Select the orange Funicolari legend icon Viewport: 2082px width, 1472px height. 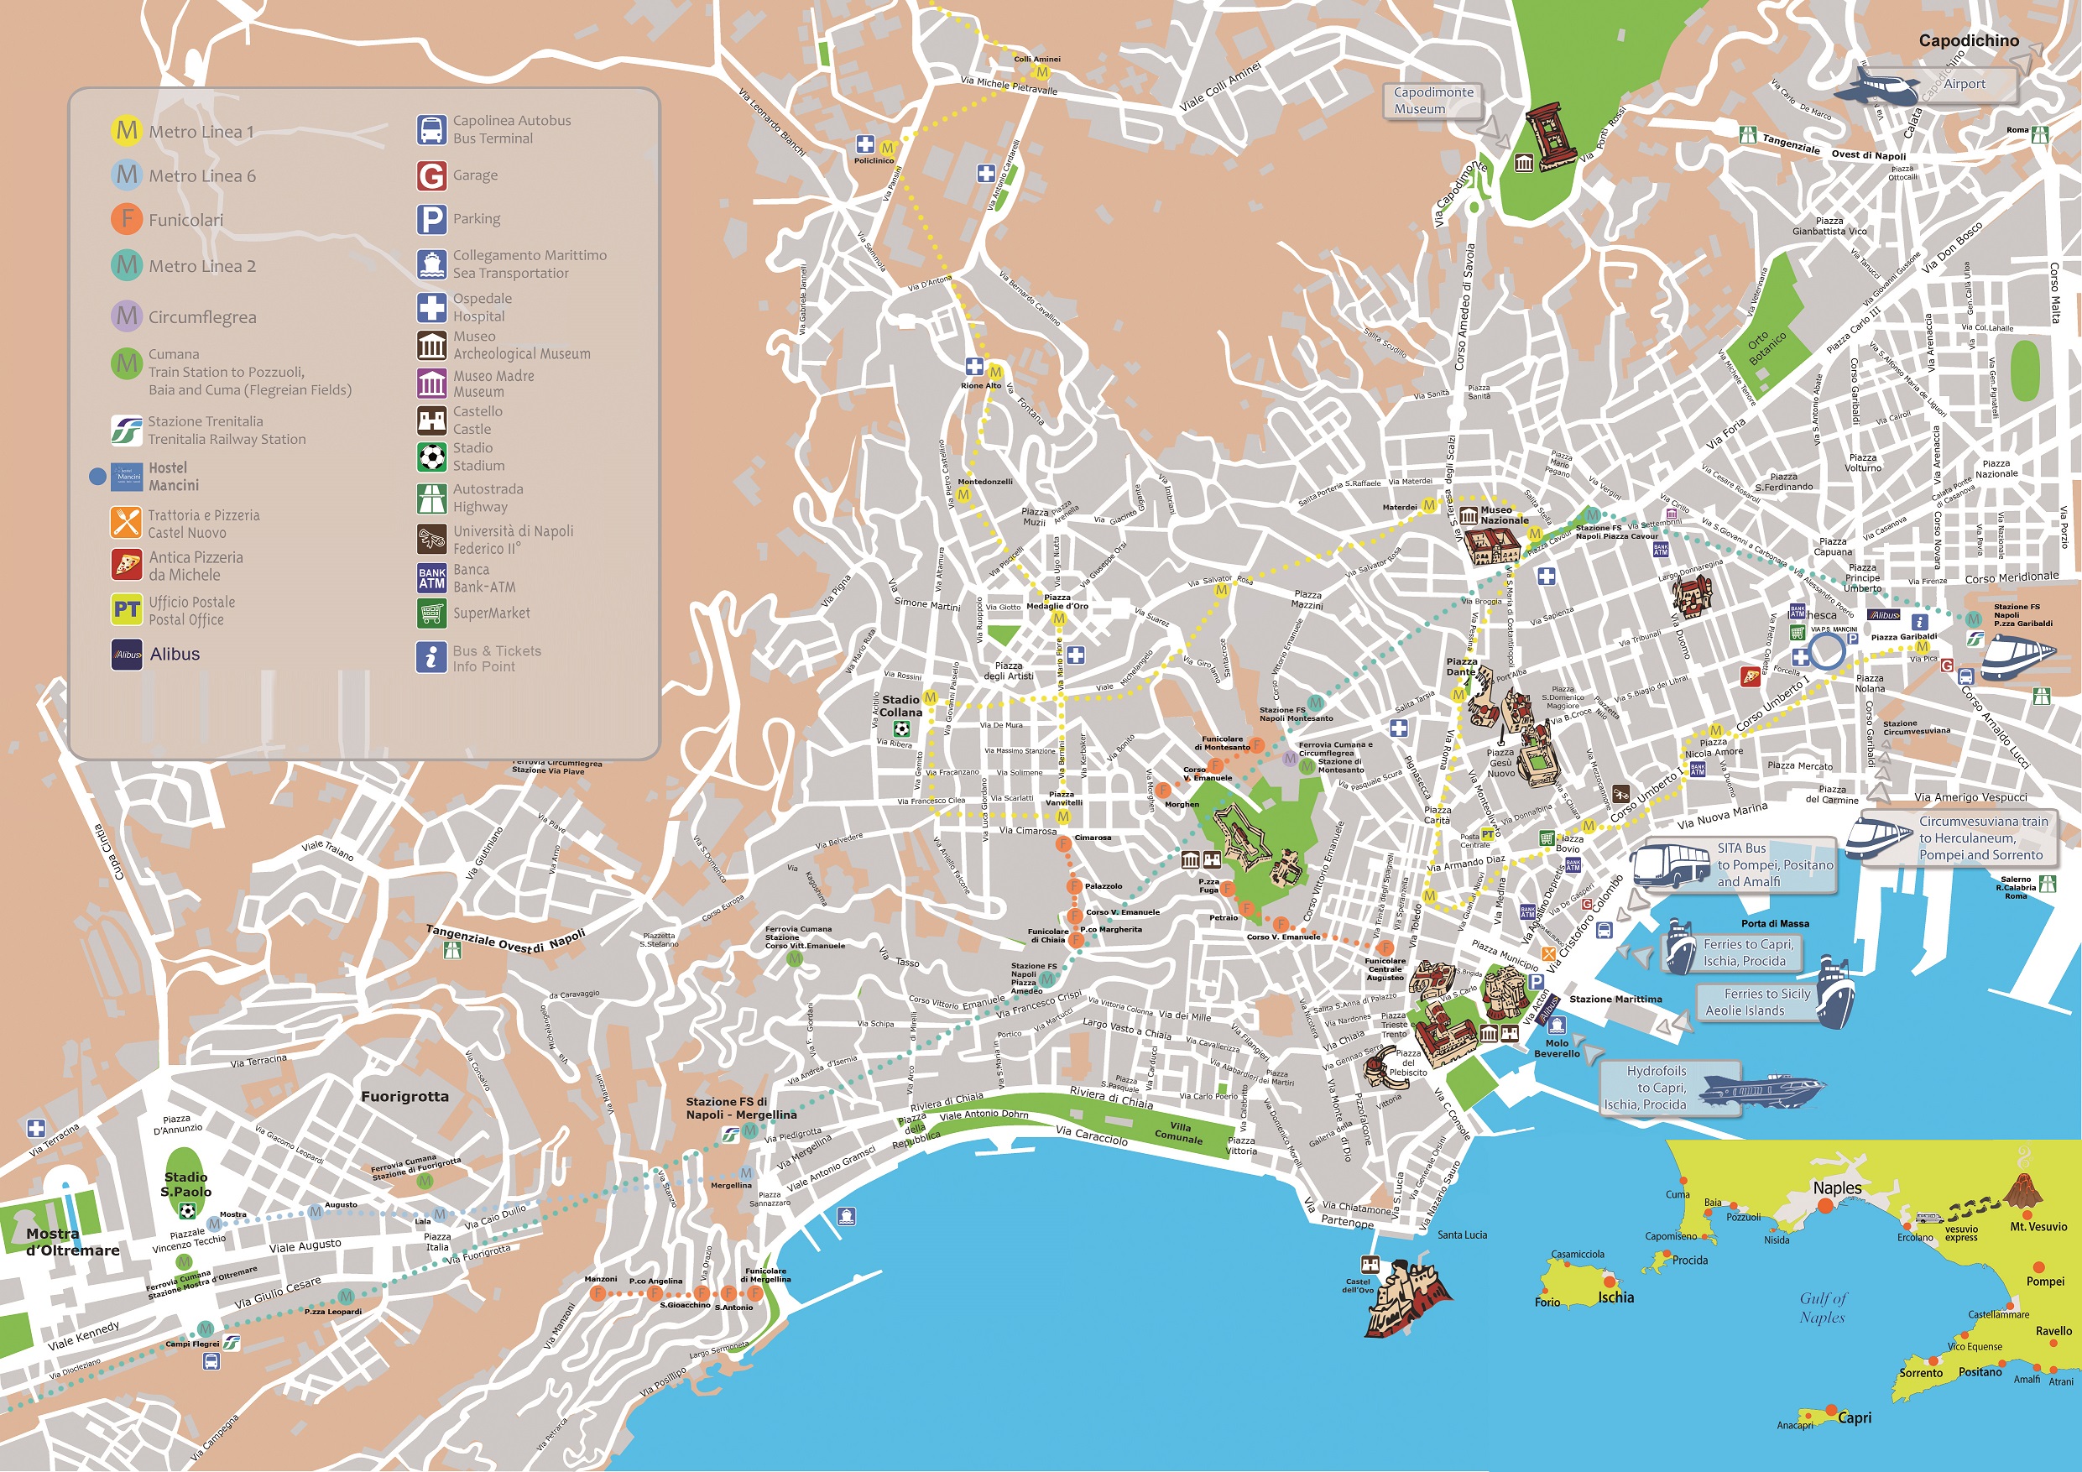[x=126, y=218]
